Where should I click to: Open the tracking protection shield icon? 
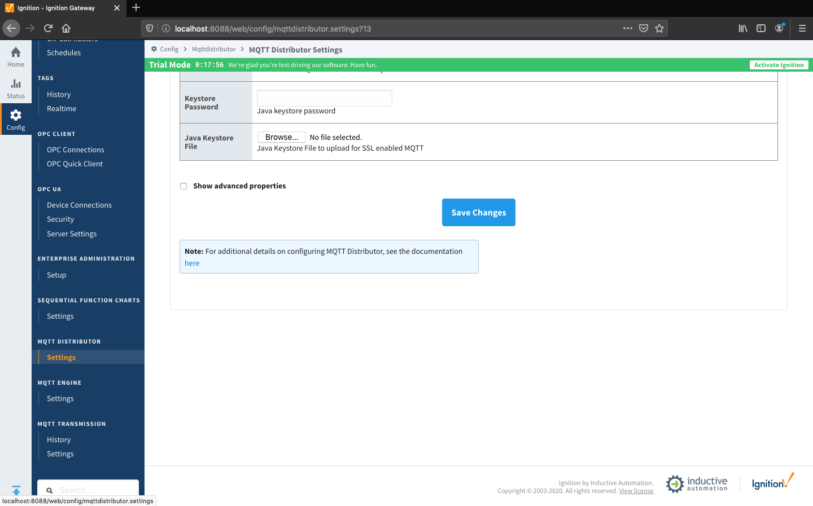150,28
